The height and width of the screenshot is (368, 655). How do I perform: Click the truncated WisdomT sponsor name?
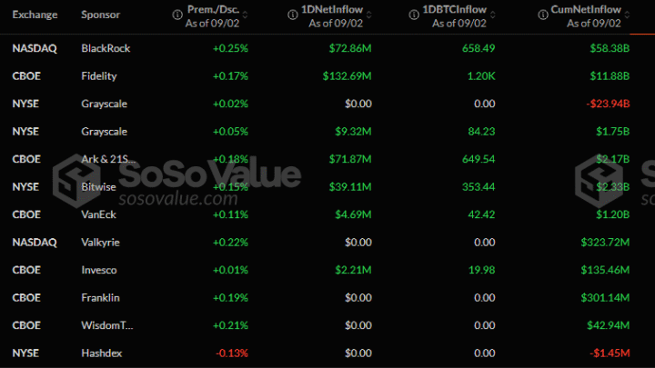click(x=107, y=325)
